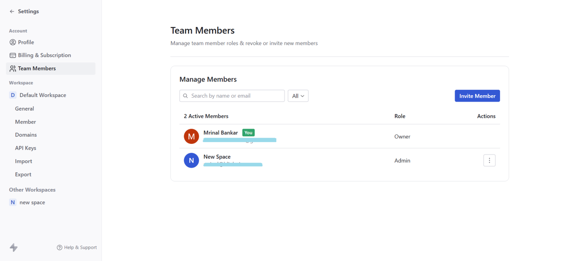Click the Team Members people icon

(13, 68)
